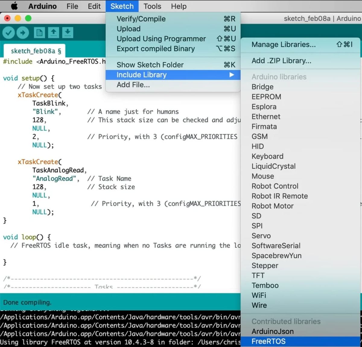Open the Tools menu
The width and height of the screenshot is (362, 347).
(152, 6)
